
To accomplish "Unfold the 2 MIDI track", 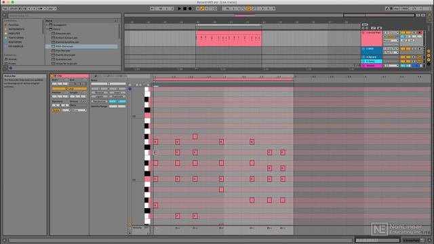I will tap(363, 49).
